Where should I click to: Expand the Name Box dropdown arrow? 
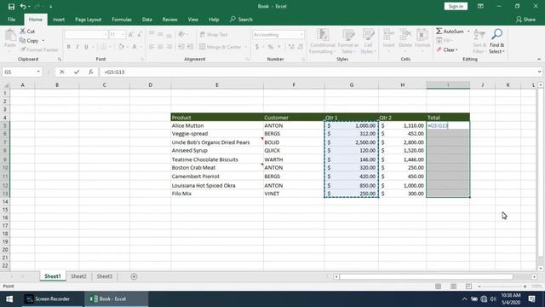(x=38, y=72)
